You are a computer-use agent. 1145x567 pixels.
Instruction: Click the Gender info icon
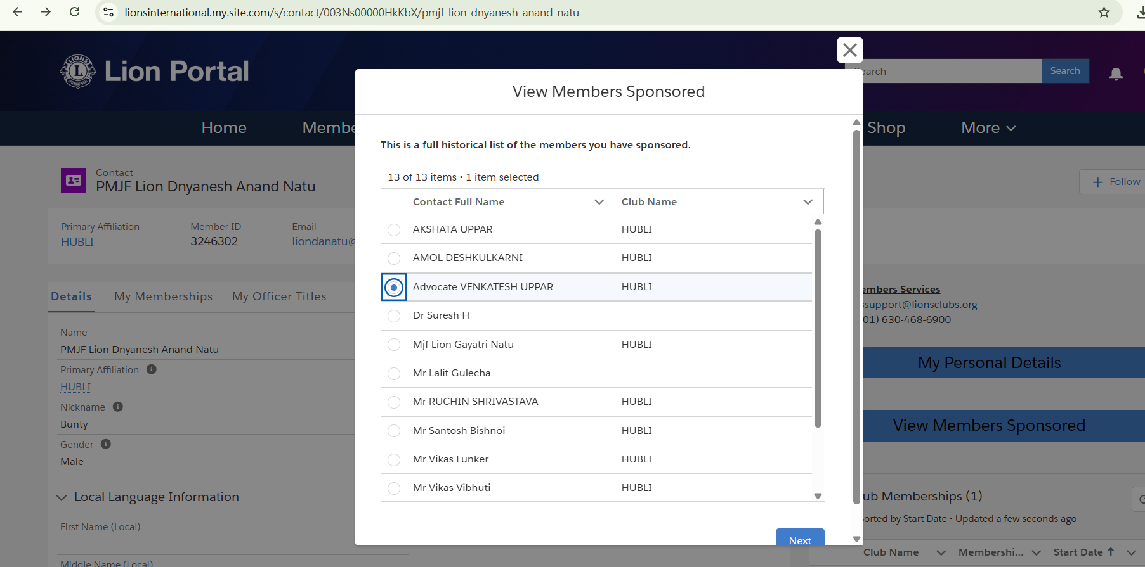(106, 444)
